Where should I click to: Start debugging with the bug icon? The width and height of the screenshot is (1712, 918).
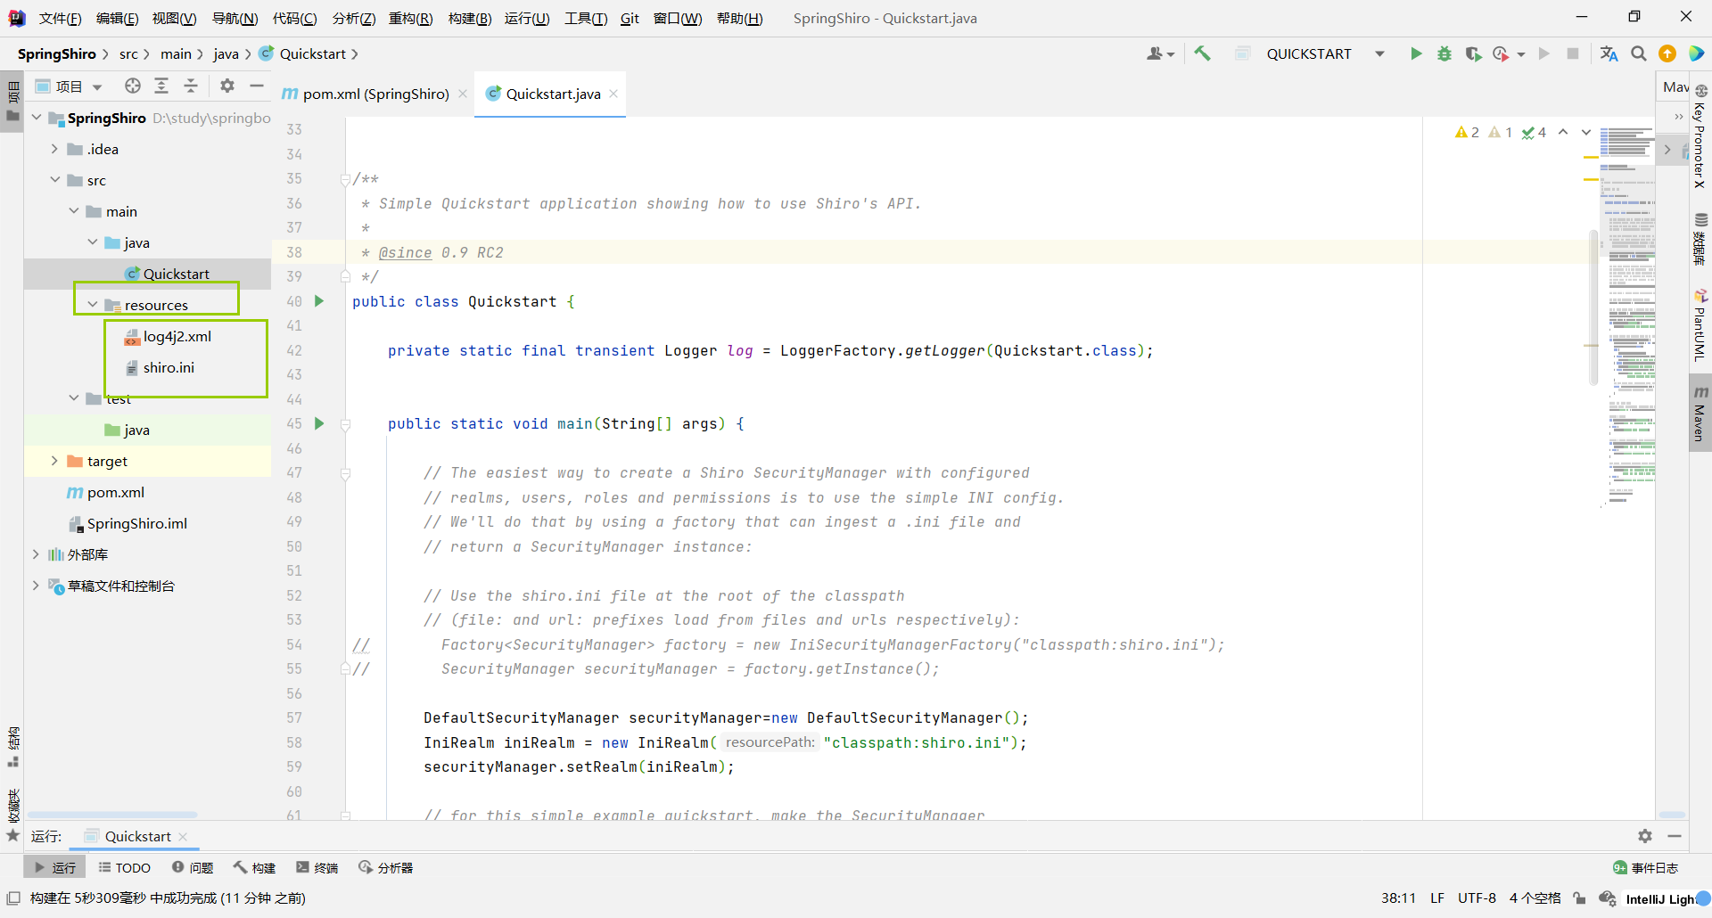click(x=1444, y=53)
